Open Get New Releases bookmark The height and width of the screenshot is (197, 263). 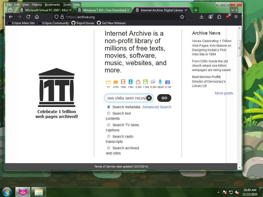[111, 23]
